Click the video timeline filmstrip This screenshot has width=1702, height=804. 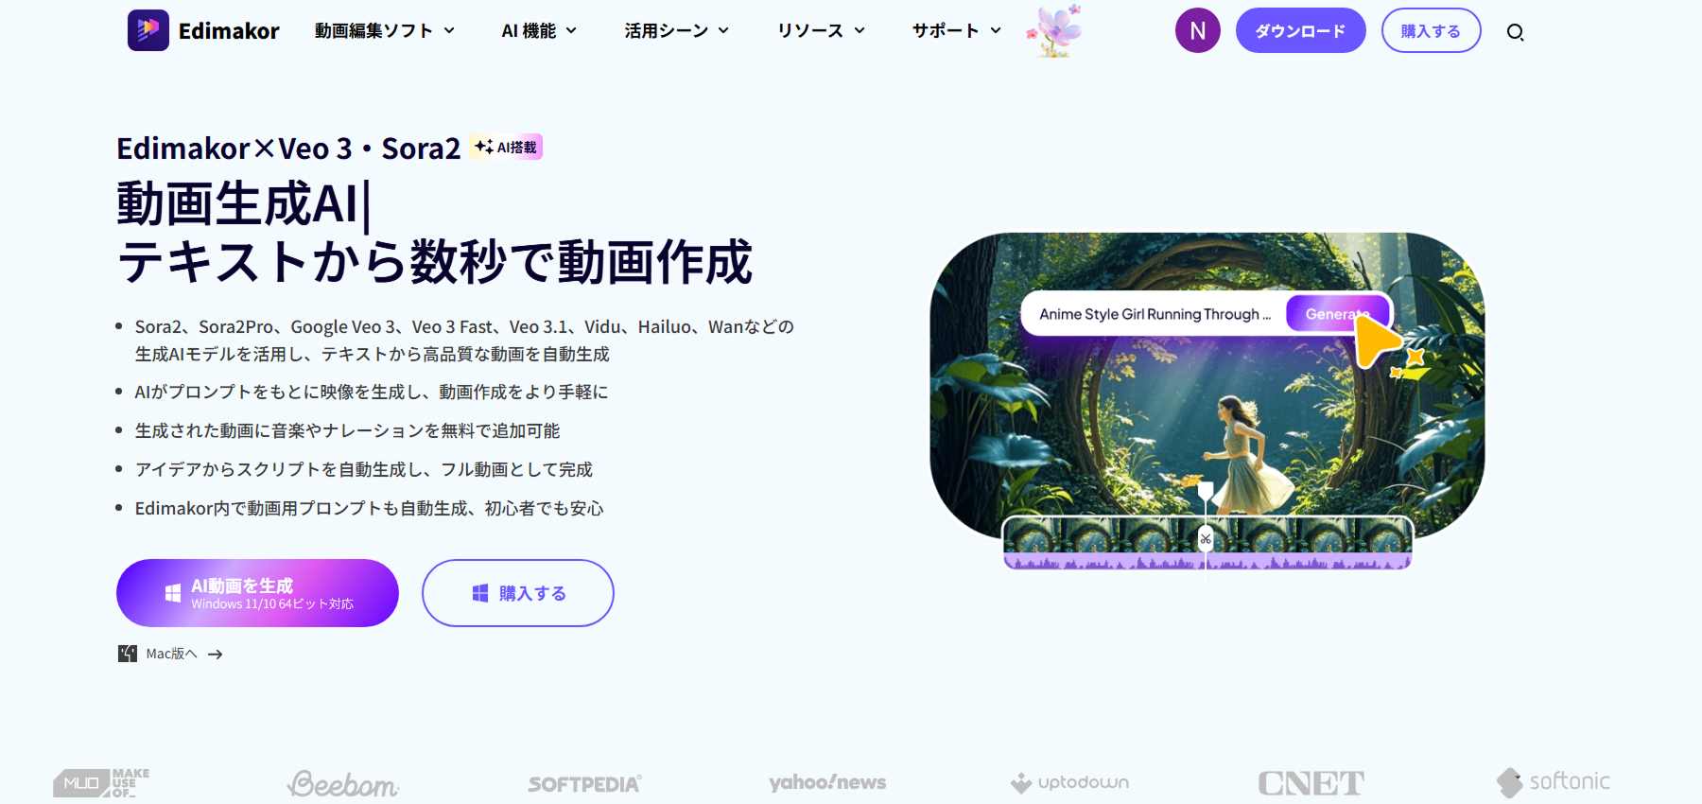point(1207,543)
